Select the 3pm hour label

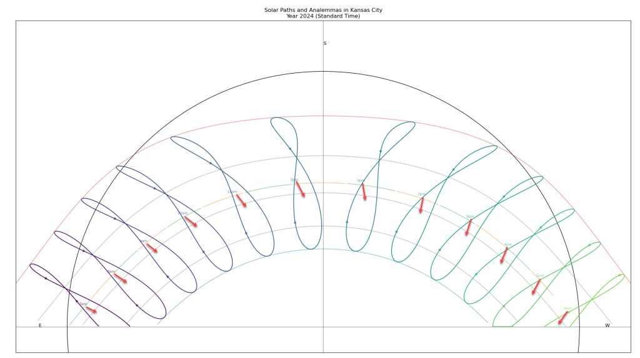coord(469,217)
